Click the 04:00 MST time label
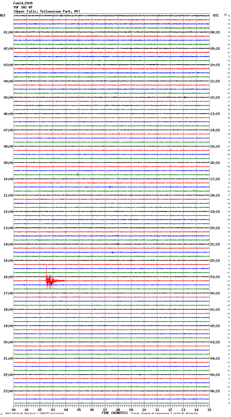The image size is (231, 417). click(8, 81)
